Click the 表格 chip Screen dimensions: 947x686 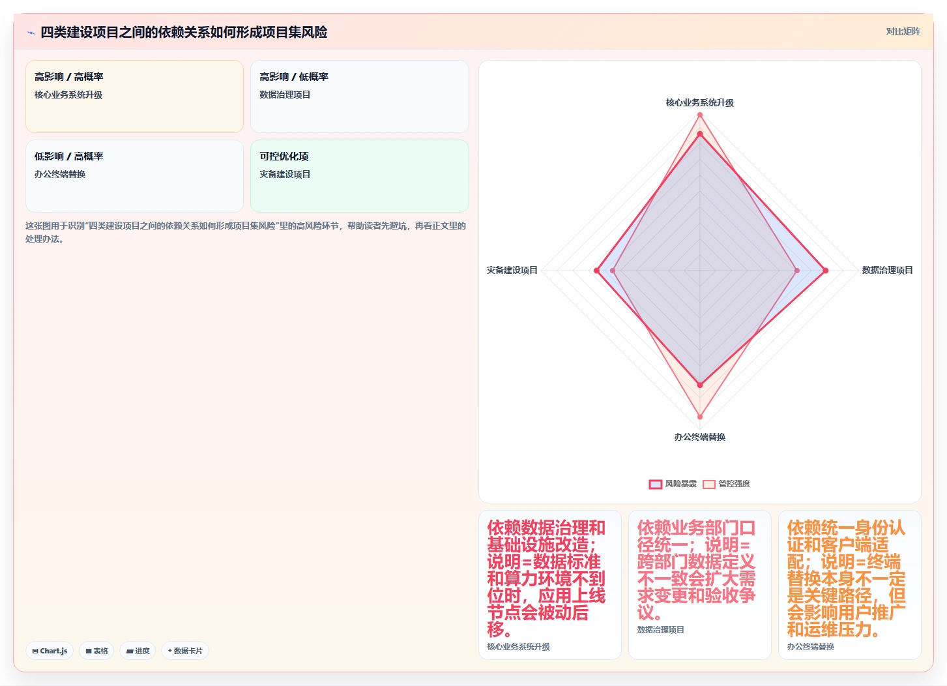96,651
